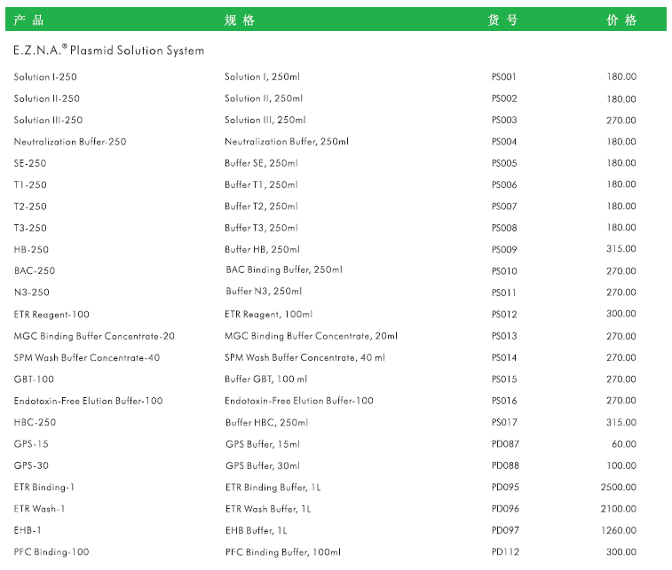
Task: Select MGC Binding Buffer Concentrate-20 product name
Action: (x=94, y=336)
